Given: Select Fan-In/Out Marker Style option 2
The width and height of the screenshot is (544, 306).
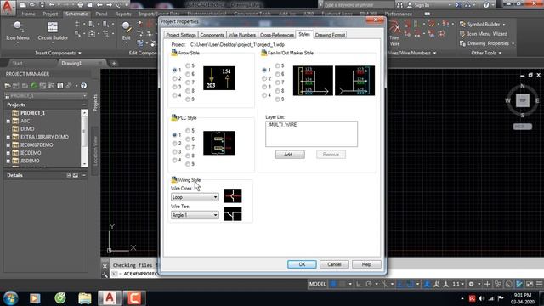Looking at the screenshot, I should [x=264, y=78].
